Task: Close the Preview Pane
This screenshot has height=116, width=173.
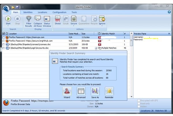Action: tap(169, 34)
